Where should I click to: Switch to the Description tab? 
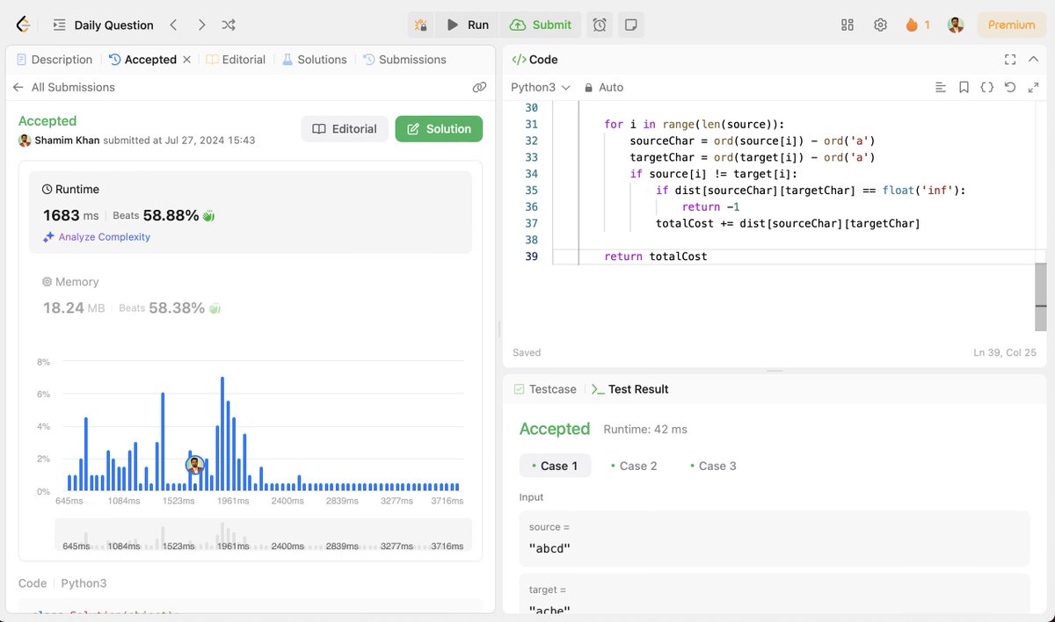click(55, 60)
